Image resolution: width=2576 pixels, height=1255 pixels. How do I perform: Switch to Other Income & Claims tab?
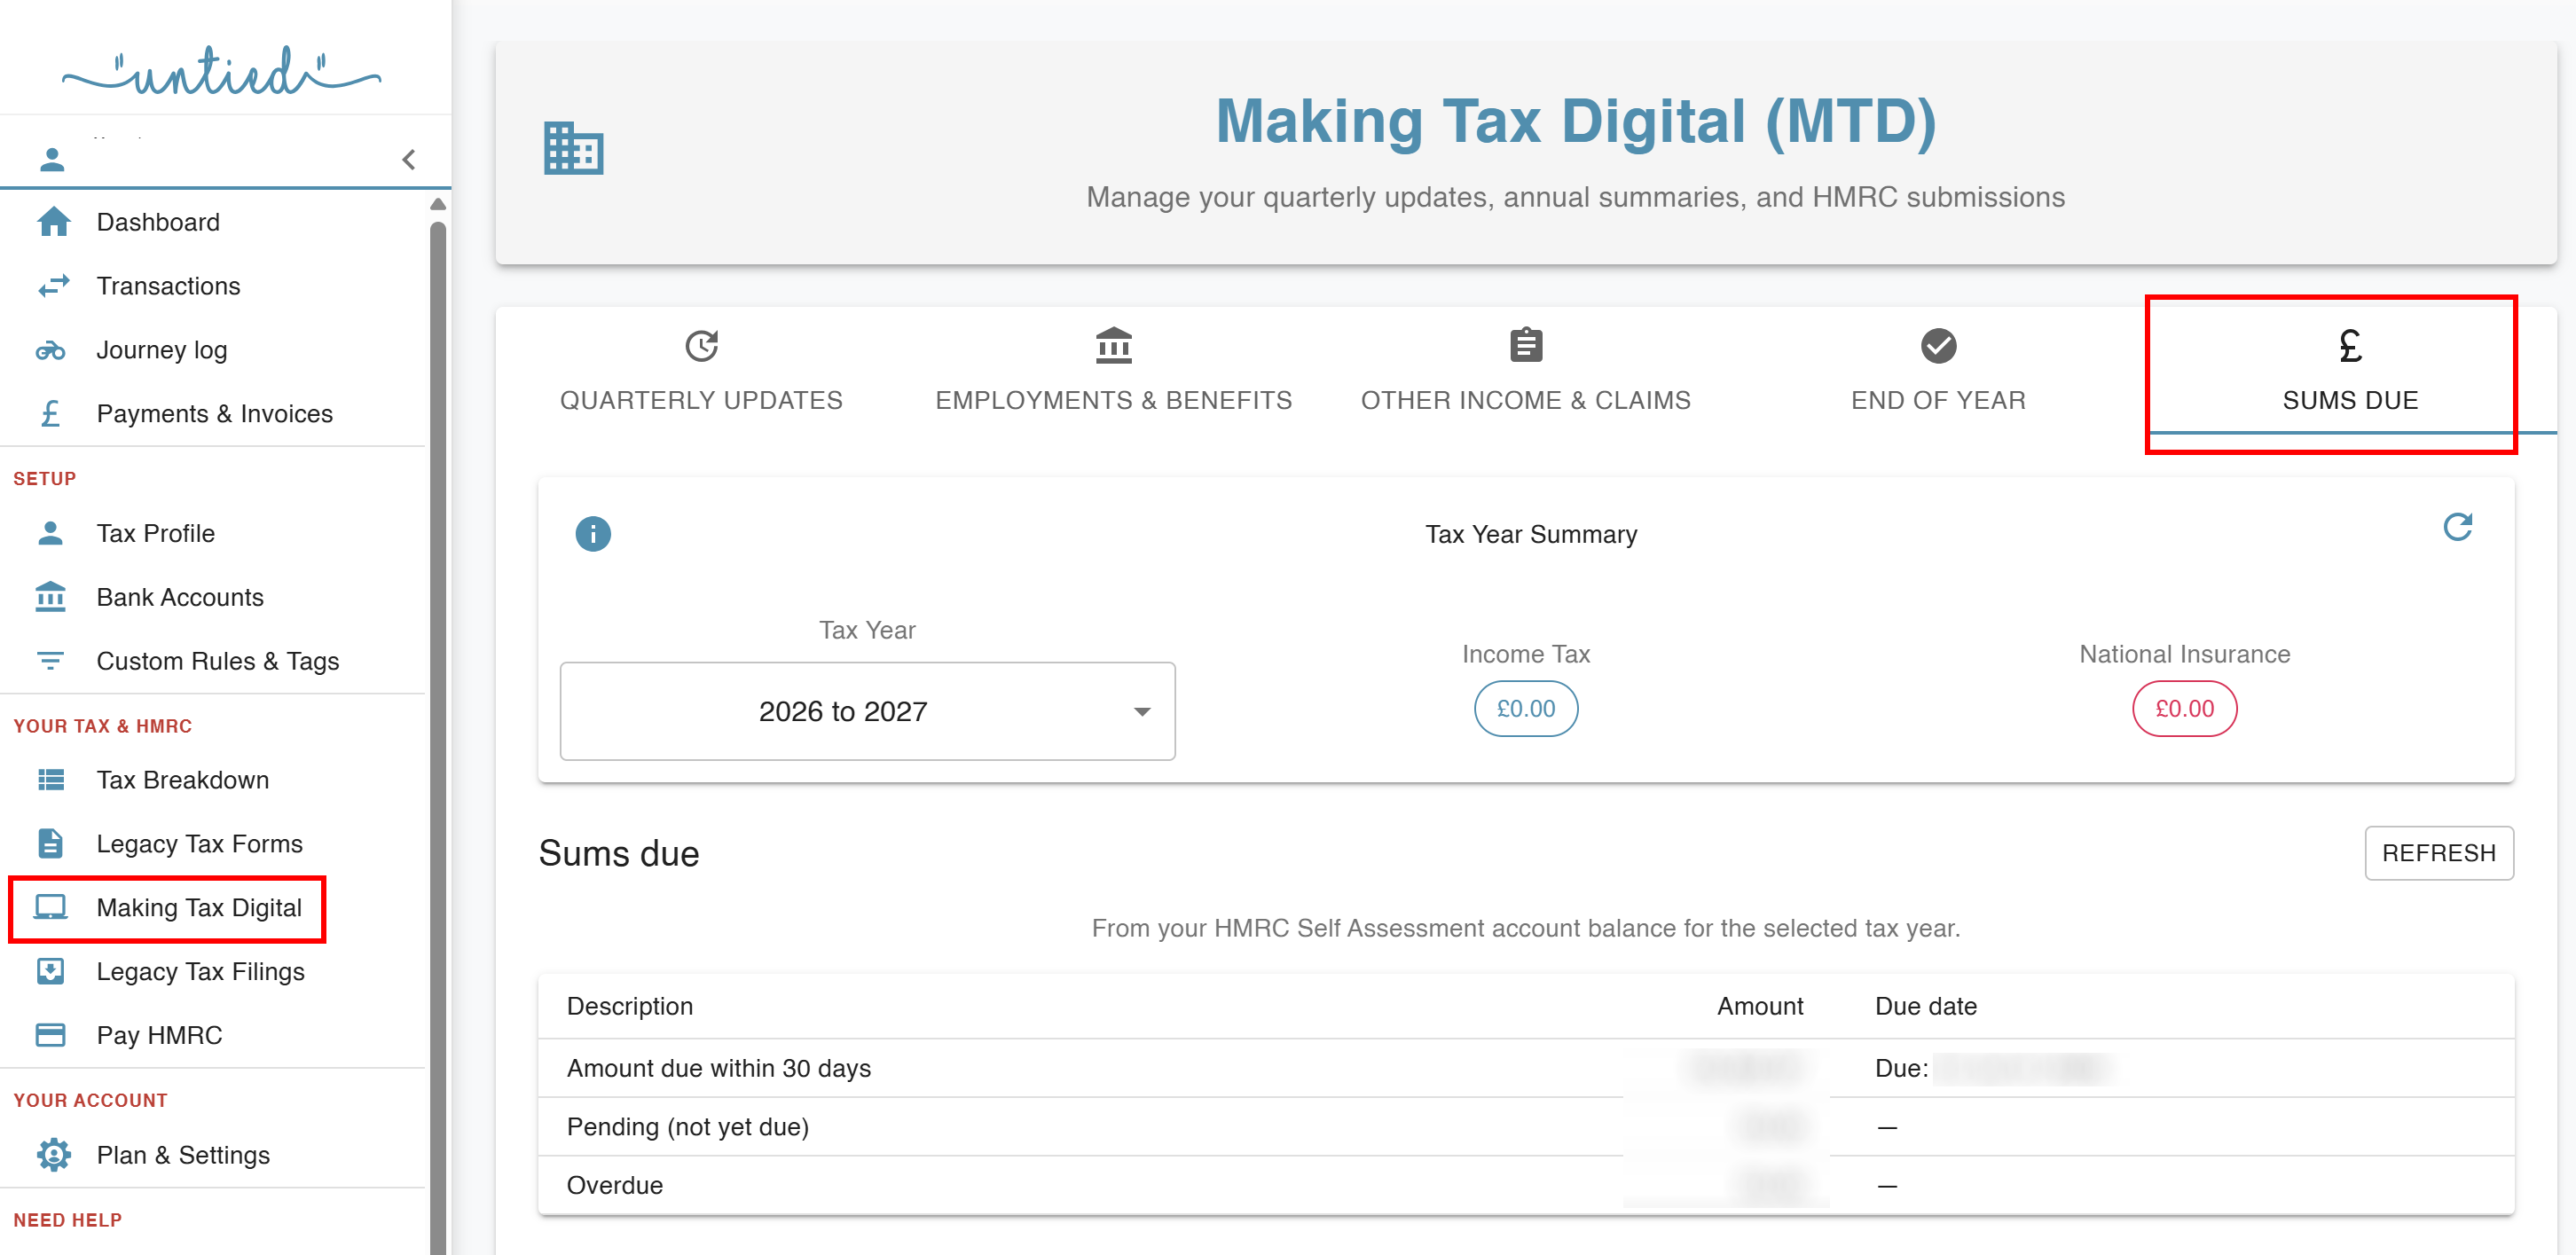point(1525,370)
